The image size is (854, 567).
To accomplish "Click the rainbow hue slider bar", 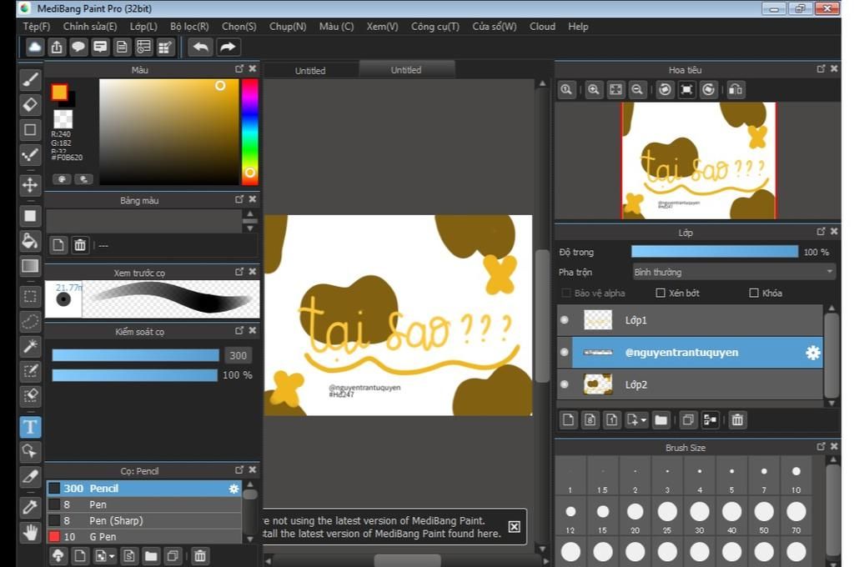I will [x=250, y=132].
